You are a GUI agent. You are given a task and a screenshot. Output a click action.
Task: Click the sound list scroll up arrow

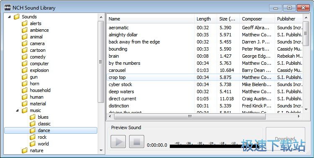(x=306, y=18)
